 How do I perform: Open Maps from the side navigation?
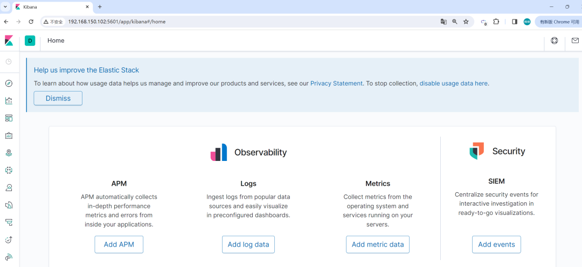pos(9,153)
